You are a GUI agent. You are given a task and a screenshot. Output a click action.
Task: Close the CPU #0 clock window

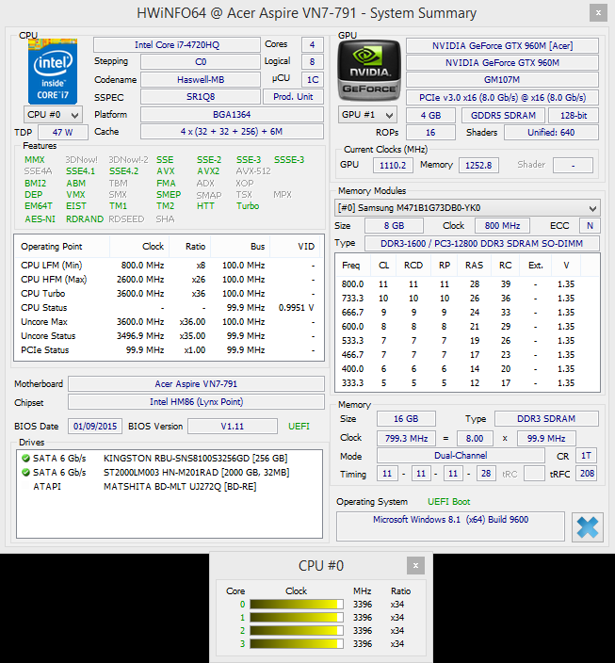pyautogui.click(x=415, y=565)
